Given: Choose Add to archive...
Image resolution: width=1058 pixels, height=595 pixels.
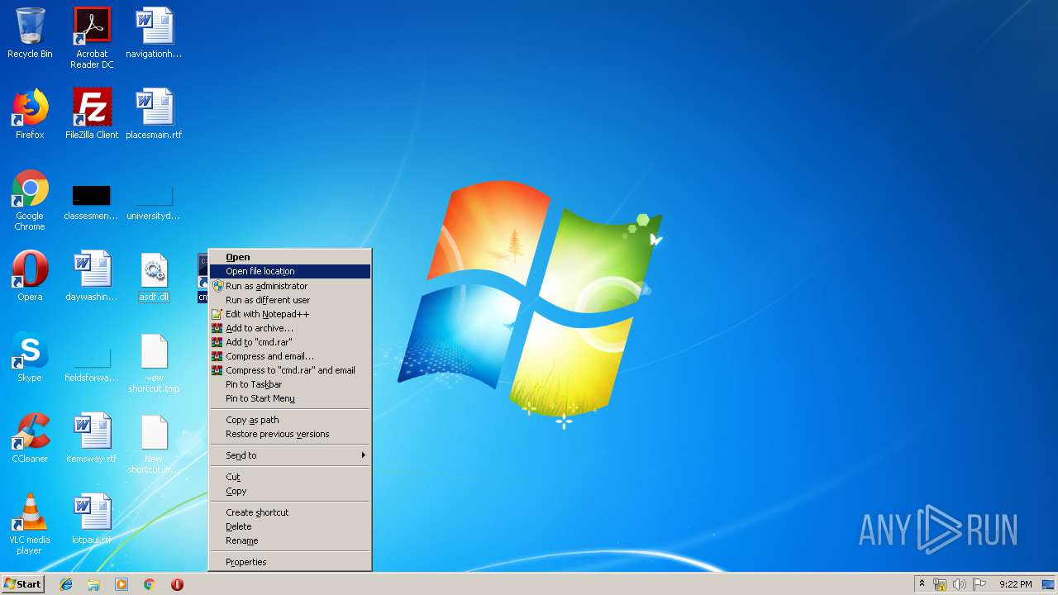Looking at the screenshot, I should 289,328.
